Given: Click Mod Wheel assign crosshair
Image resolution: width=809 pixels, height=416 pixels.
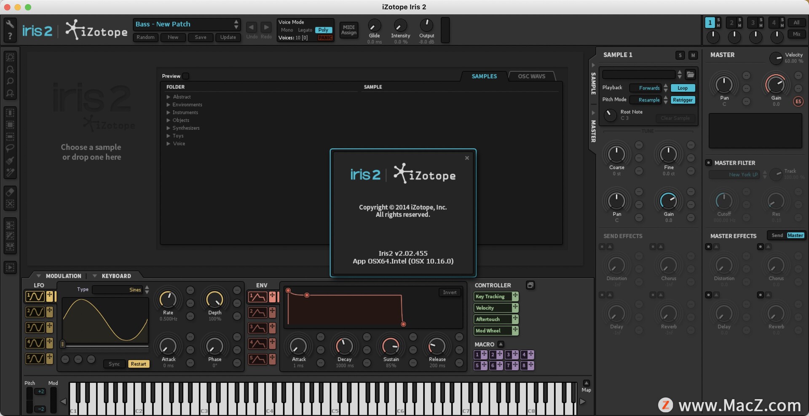Looking at the screenshot, I should (515, 331).
